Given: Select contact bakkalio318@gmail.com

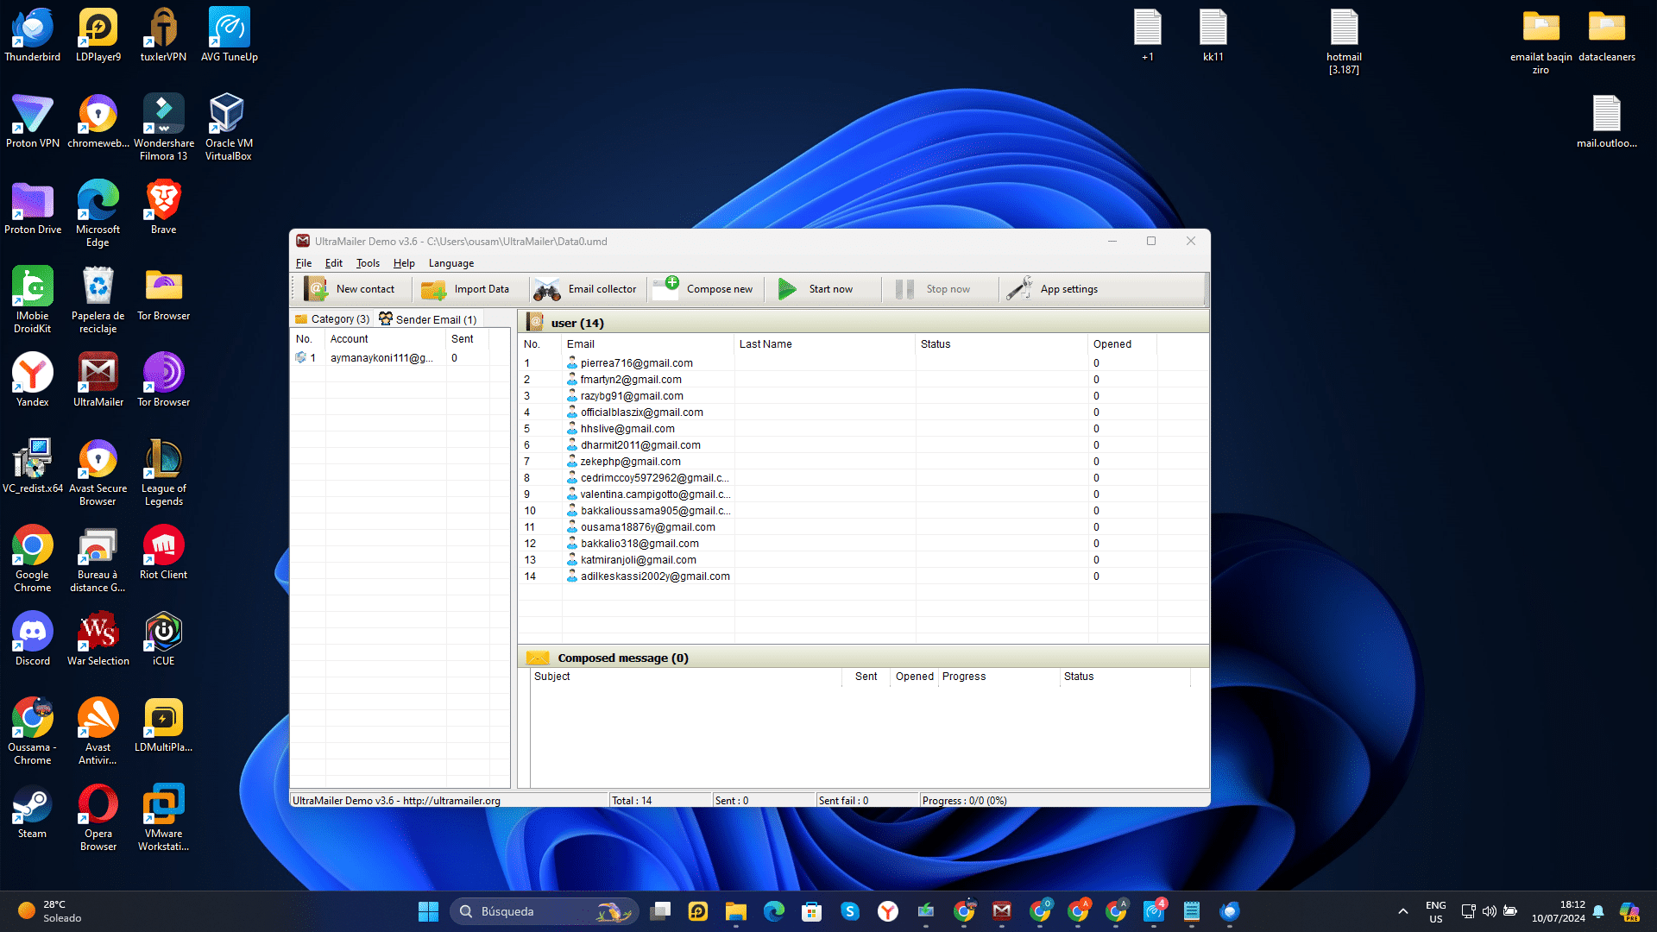Looking at the screenshot, I should (639, 544).
